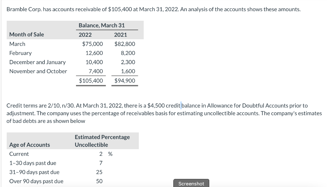327x187 pixels.
Task: Click the 31–90 days past due row
Action: tap(34, 172)
